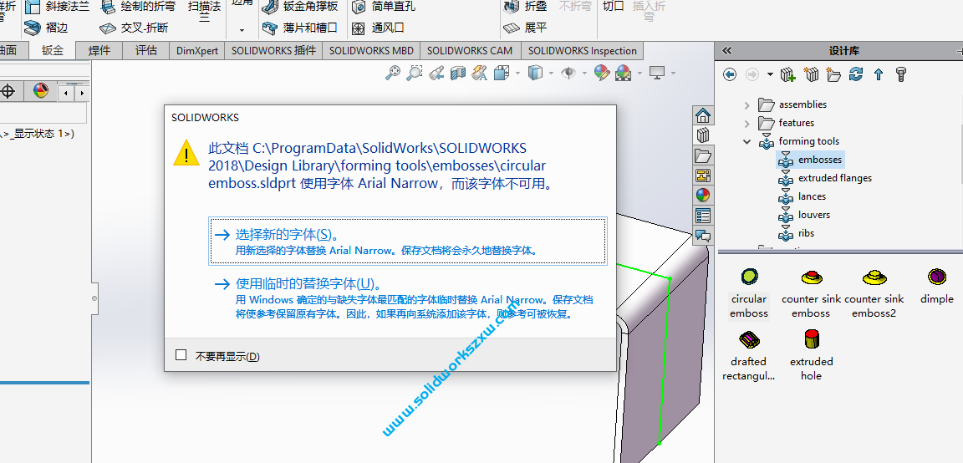Click the Dynamic Annotation Views icon
Viewport: 963px width, 463px height.
click(479, 73)
